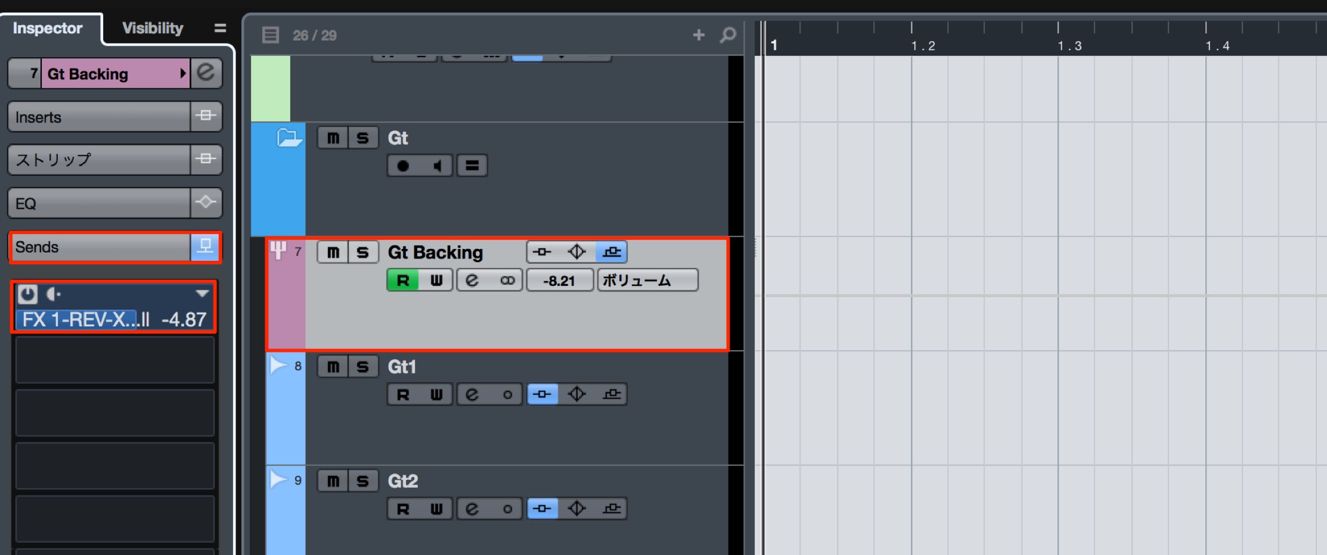Open track list filter icon
The image size is (1327, 555).
(x=270, y=35)
